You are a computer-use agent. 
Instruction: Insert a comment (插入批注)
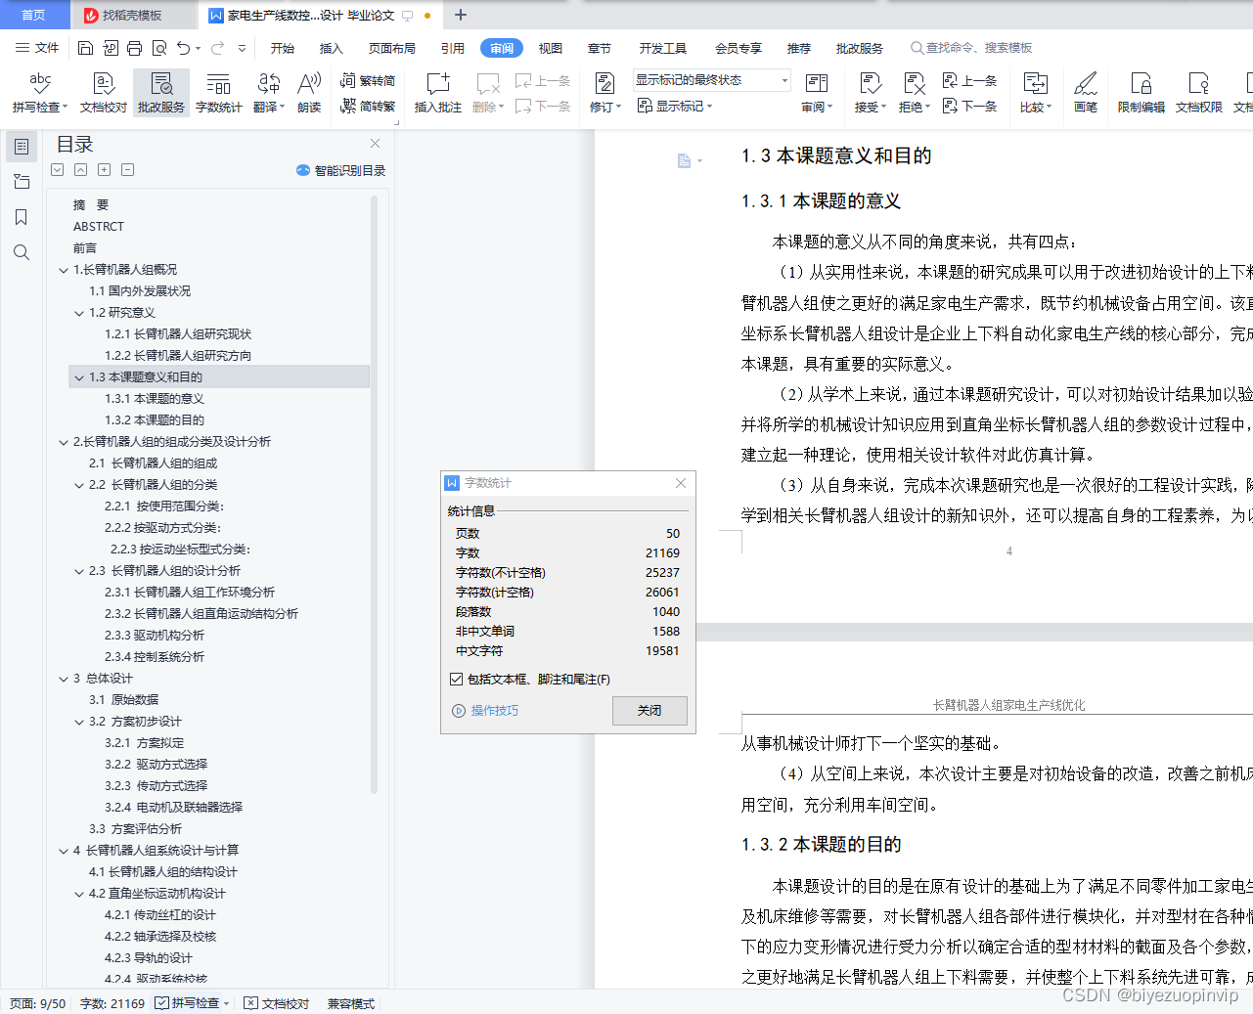(438, 93)
